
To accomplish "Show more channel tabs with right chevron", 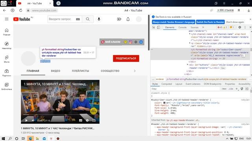I will (135, 71).
